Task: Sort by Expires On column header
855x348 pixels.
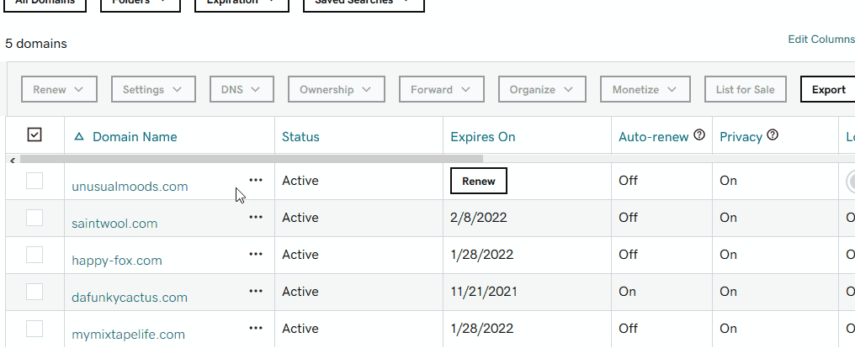Action: pos(482,137)
